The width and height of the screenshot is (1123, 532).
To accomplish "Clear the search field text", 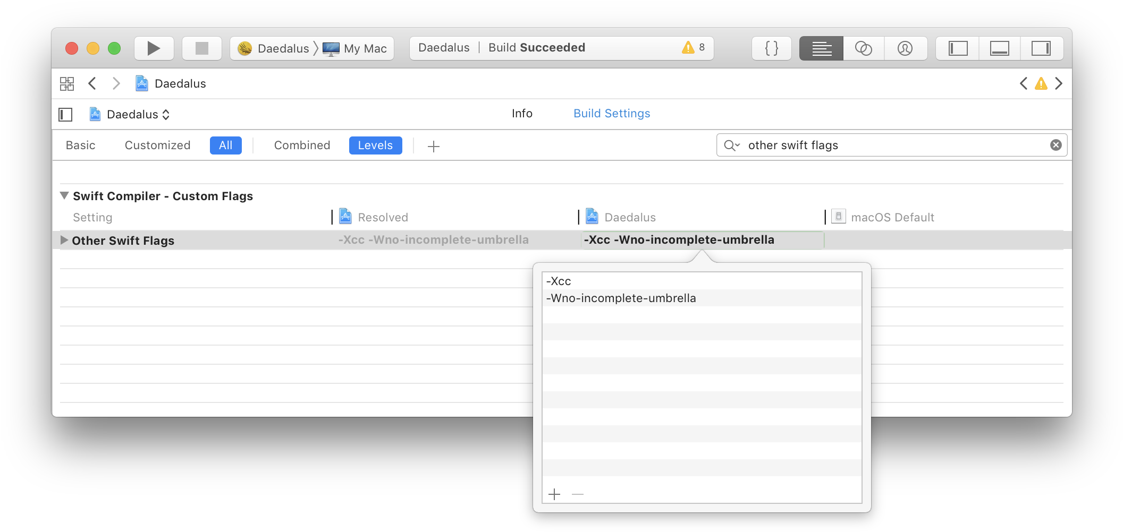I will point(1056,144).
